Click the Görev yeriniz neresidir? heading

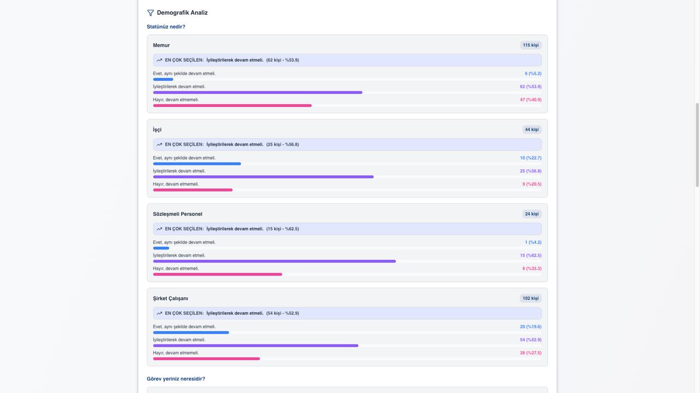(x=176, y=379)
